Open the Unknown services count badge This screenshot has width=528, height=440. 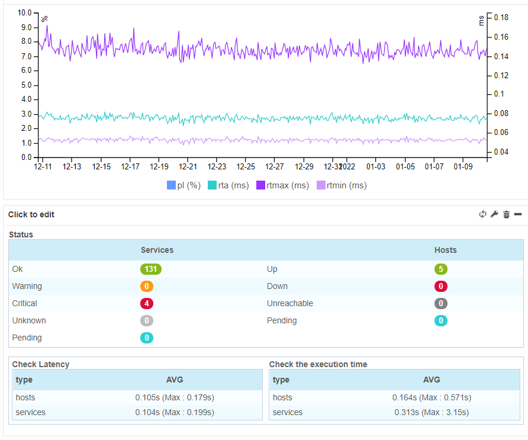coord(147,321)
